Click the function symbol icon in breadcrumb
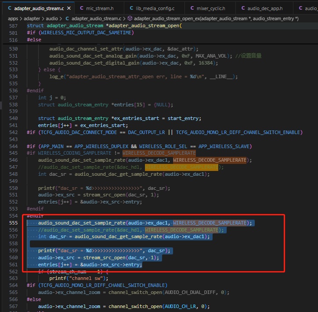This screenshot has width=318, height=312. (130, 18)
